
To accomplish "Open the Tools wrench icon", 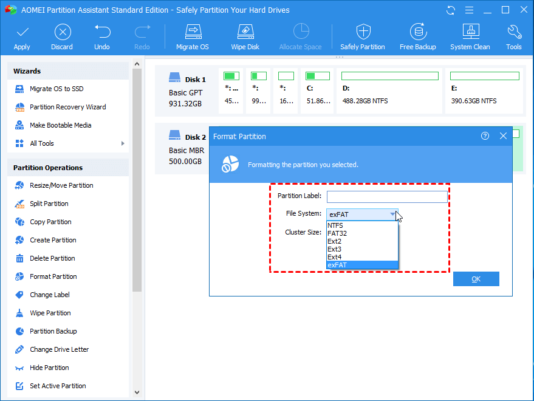I will pyautogui.click(x=514, y=32).
